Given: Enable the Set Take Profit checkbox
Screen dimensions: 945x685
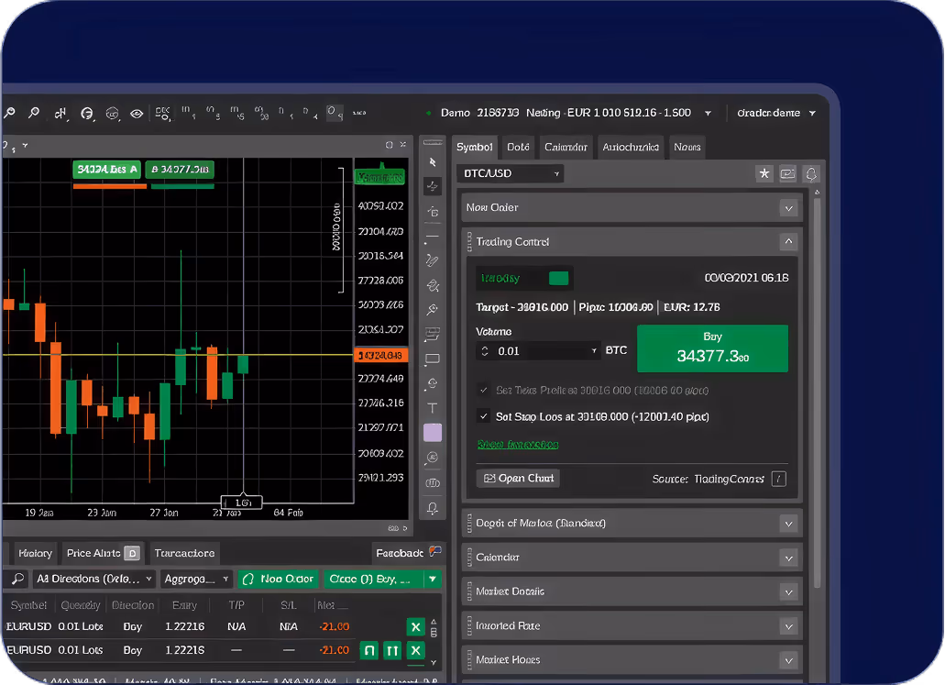Looking at the screenshot, I should (x=482, y=391).
